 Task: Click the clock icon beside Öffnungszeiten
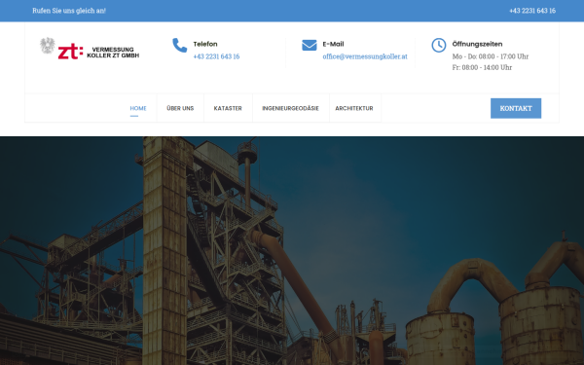pyautogui.click(x=439, y=45)
